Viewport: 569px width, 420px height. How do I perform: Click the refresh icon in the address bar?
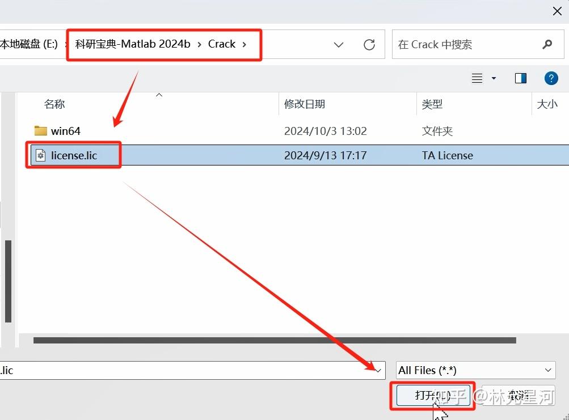369,44
